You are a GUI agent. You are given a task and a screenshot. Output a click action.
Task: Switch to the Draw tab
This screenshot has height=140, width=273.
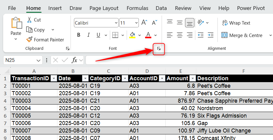tap(76, 8)
